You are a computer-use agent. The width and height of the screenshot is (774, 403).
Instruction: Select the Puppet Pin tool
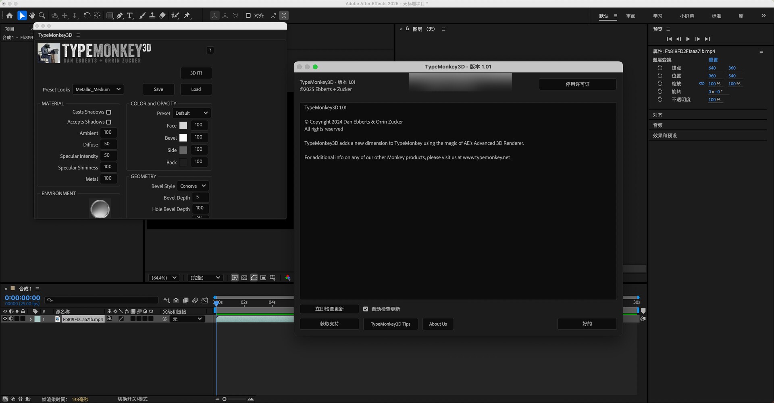[187, 16]
